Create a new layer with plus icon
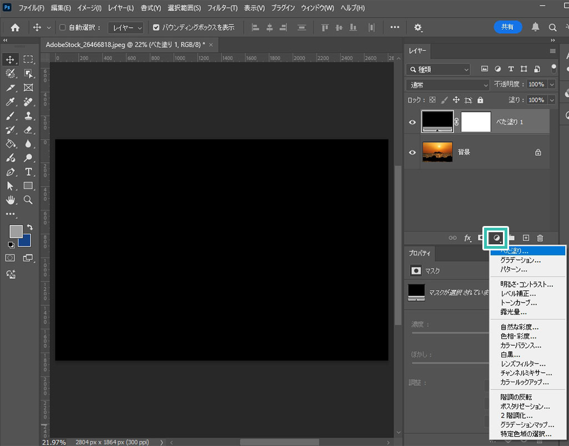Viewport: 569px width, 446px height. click(x=526, y=238)
